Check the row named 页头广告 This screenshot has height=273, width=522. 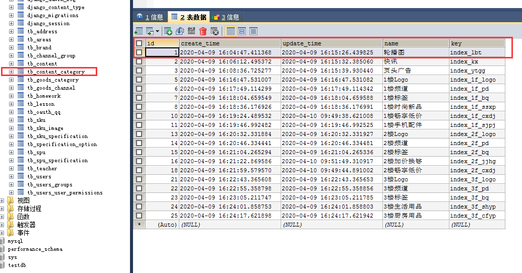[139, 70]
